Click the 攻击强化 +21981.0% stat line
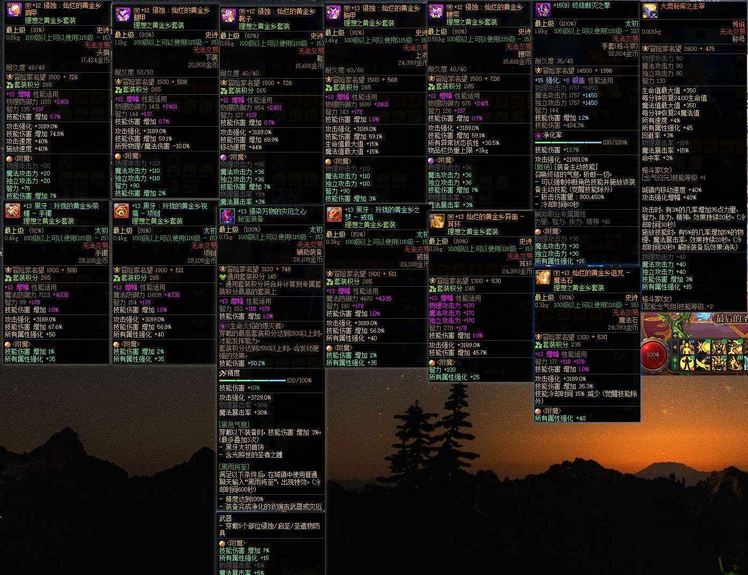The image size is (748, 575). click(562, 159)
